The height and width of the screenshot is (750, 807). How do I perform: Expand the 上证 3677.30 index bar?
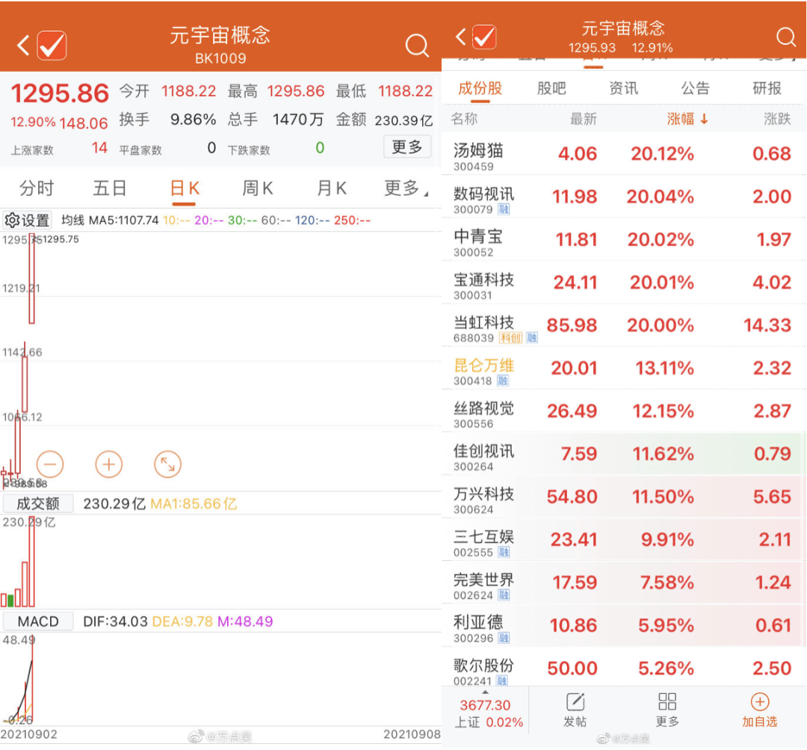pyautogui.click(x=486, y=711)
